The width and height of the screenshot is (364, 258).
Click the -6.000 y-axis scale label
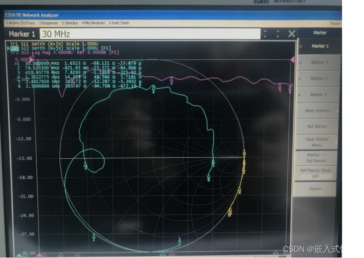(22, 99)
